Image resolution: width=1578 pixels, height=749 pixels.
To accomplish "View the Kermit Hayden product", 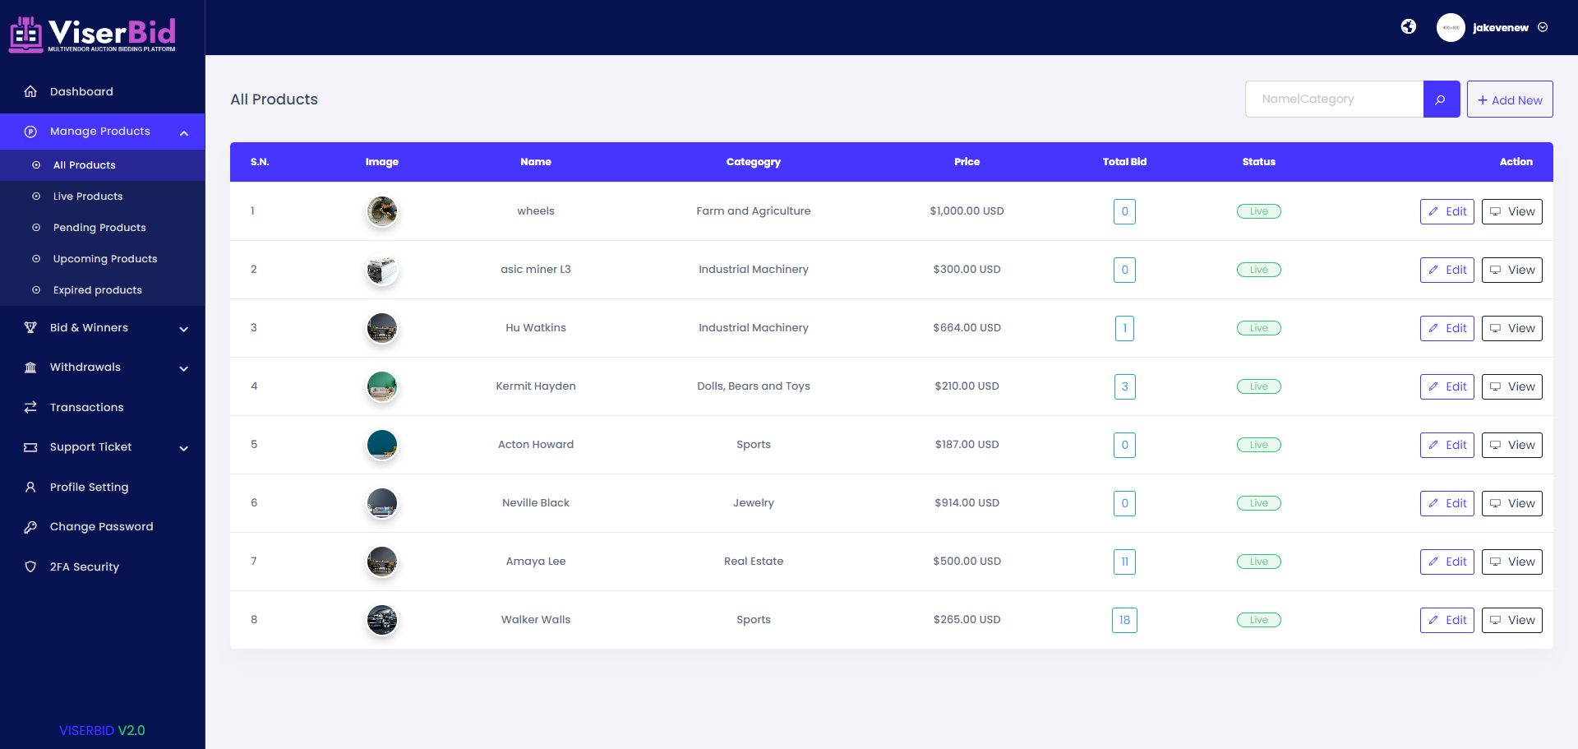I will (x=1512, y=386).
